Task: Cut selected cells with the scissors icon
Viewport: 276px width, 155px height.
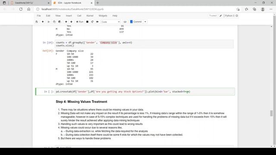Action: click(49, 22)
